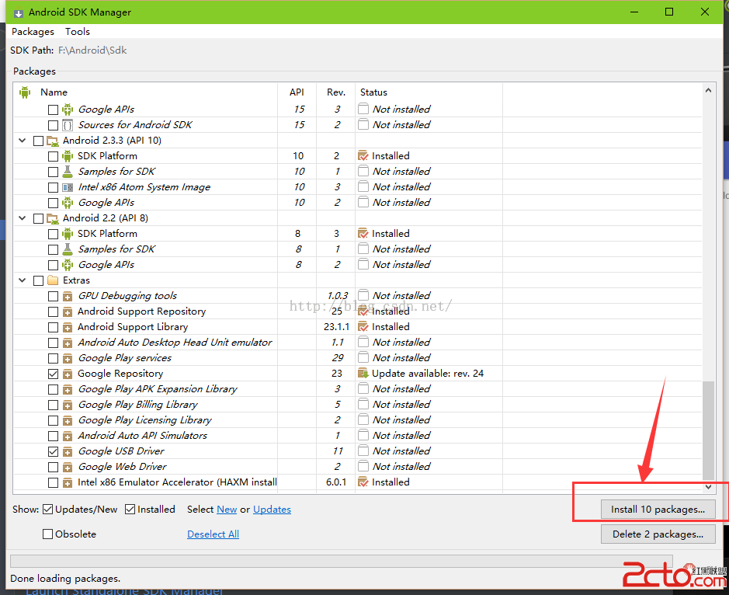Check the Samples for SDK API 8 checkbox
The height and width of the screenshot is (595, 729).
pos(53,250)
